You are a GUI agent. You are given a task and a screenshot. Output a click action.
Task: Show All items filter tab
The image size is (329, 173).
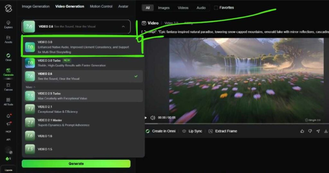148,8
